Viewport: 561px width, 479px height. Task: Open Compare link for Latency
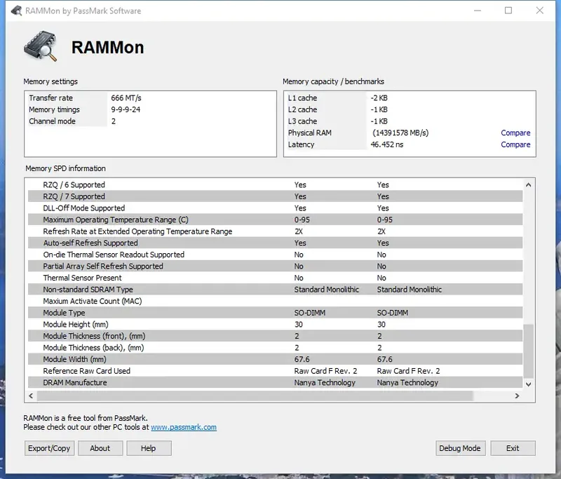tap(515, 144)
